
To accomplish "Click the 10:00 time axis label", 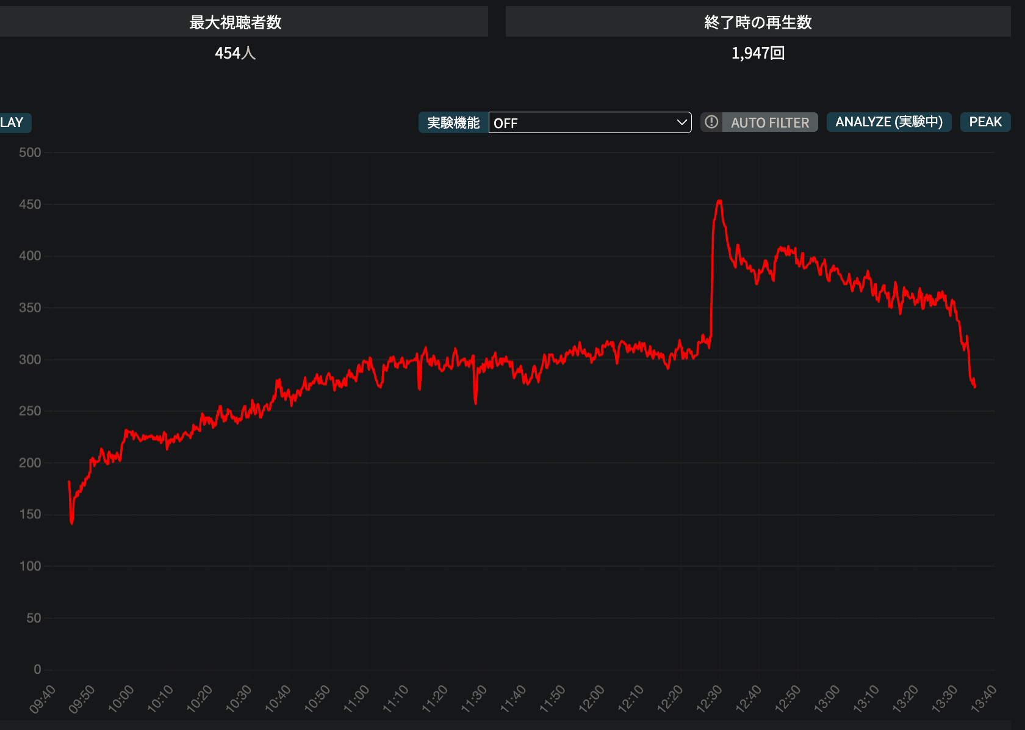I will coord(121,699).
